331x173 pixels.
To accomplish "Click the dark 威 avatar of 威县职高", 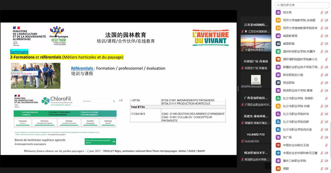I will 278,43.
